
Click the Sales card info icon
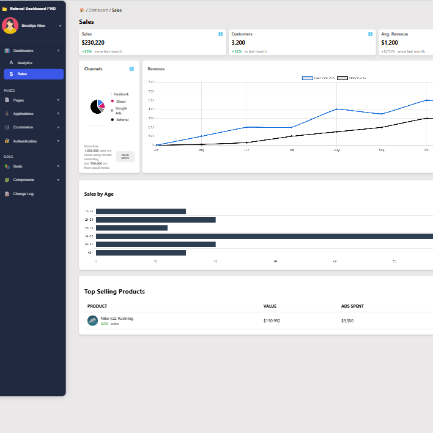(220, 34)
